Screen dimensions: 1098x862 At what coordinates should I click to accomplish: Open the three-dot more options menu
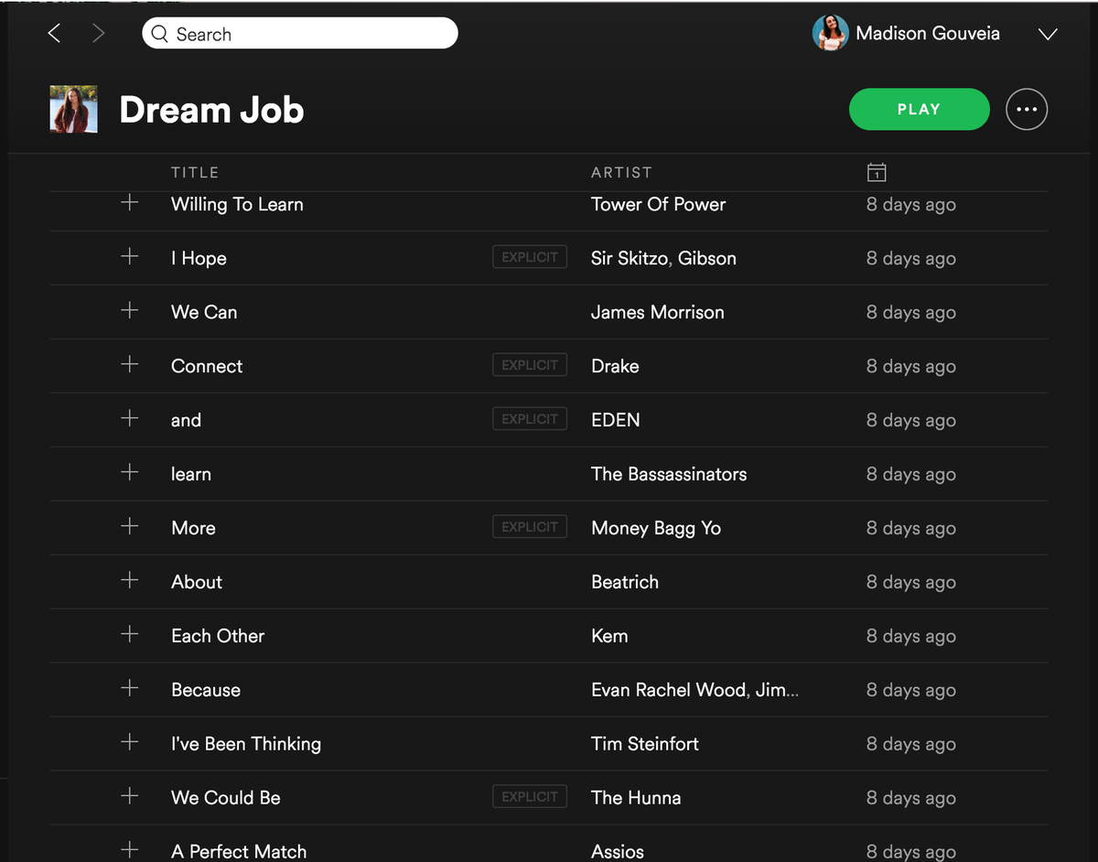[1027, 109]
